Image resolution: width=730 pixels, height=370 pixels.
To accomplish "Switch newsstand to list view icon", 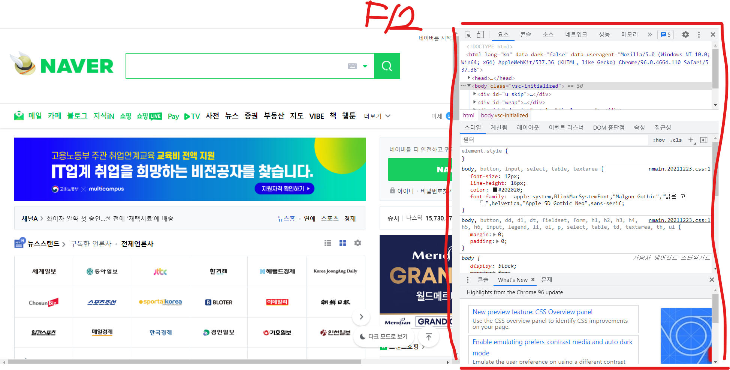I will pos(328,243).
